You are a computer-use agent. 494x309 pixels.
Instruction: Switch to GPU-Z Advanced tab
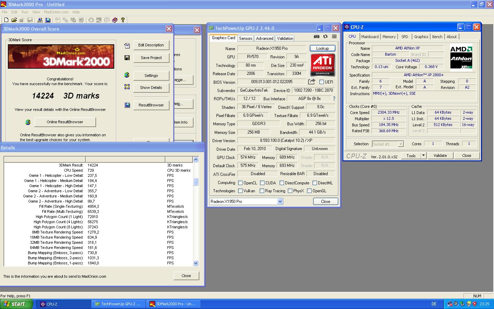pos(264,38)
